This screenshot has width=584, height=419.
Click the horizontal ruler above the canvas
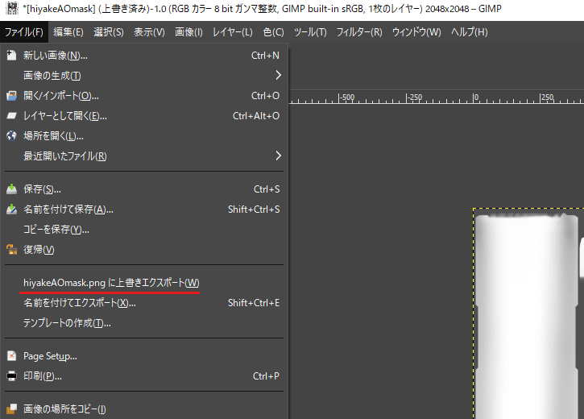pos(436,97)
